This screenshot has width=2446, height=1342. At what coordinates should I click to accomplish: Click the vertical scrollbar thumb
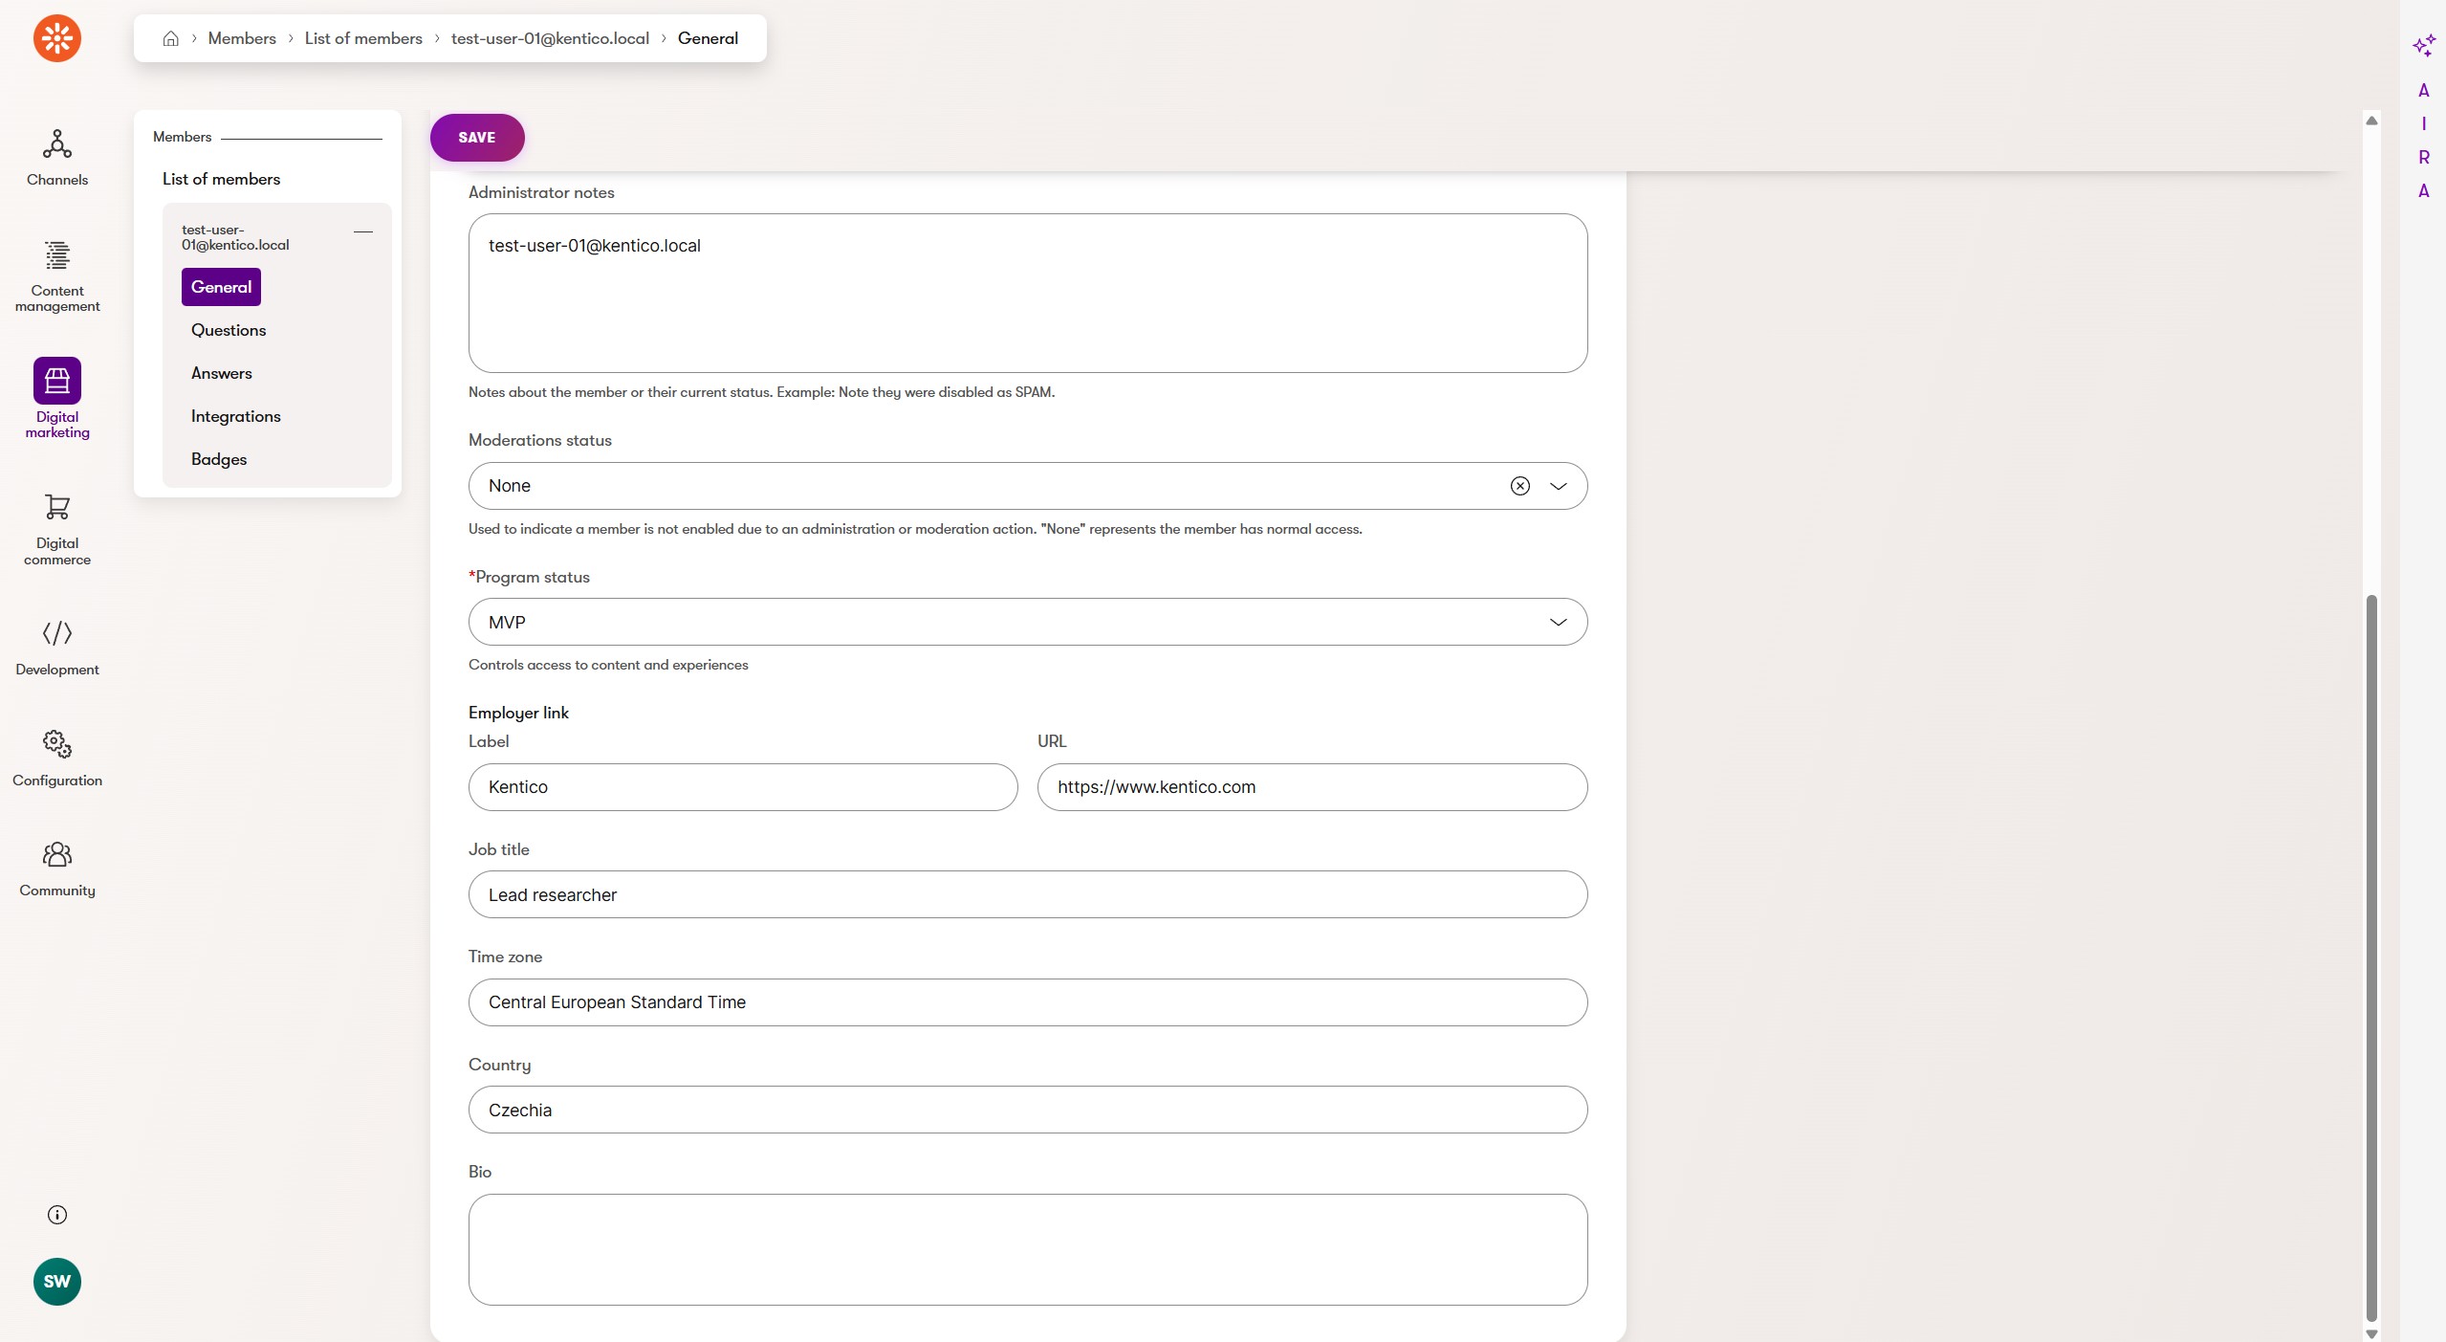(2370, 957)
